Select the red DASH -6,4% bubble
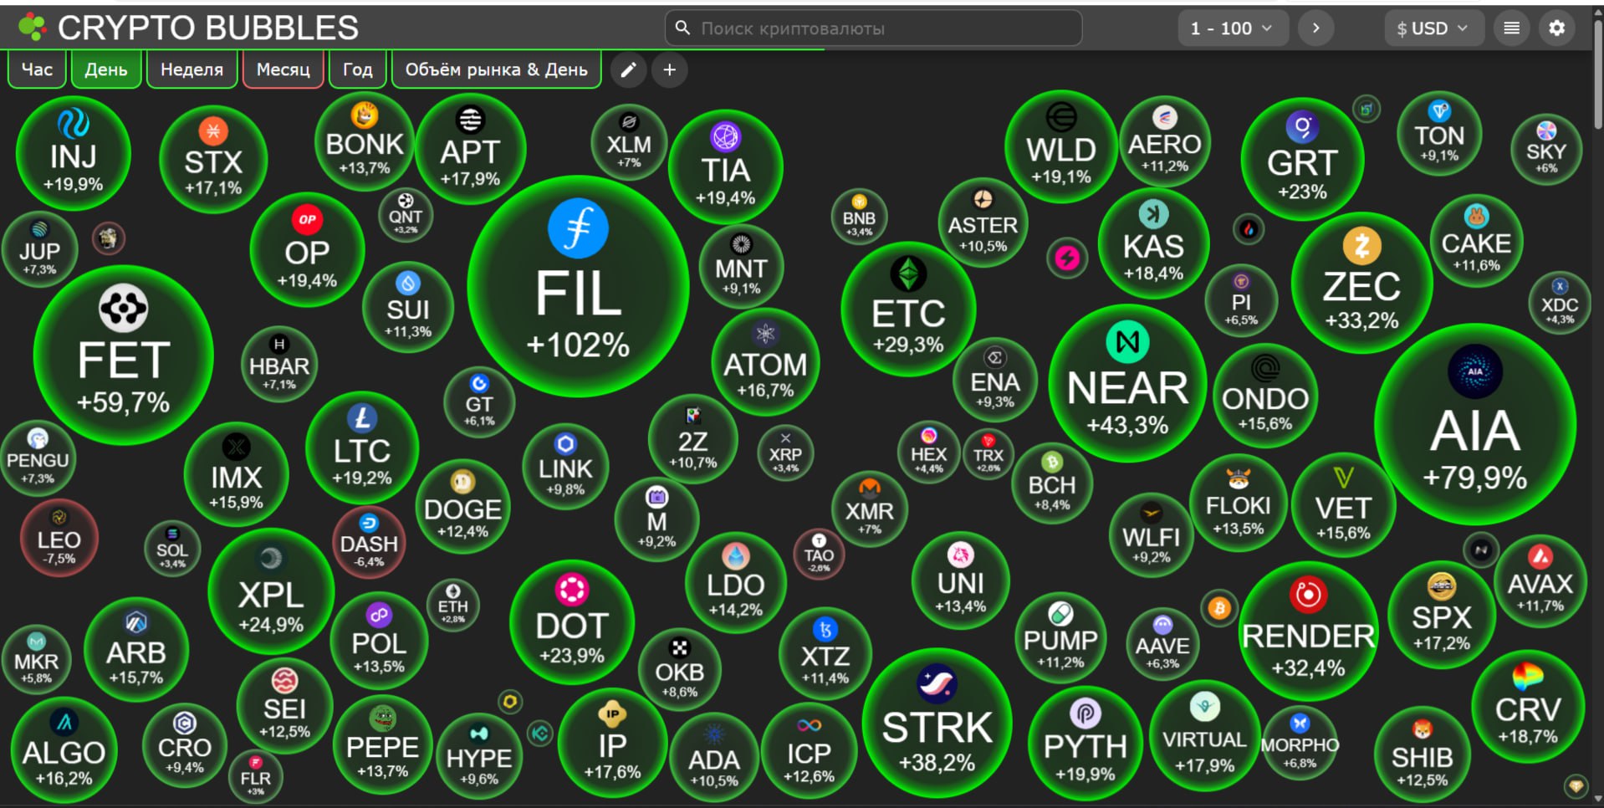 369,542
